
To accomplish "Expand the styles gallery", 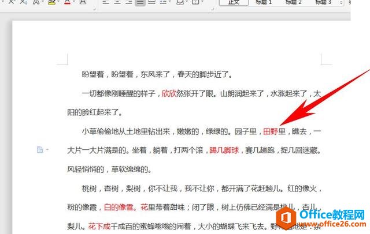I will (x=341, y=3).
